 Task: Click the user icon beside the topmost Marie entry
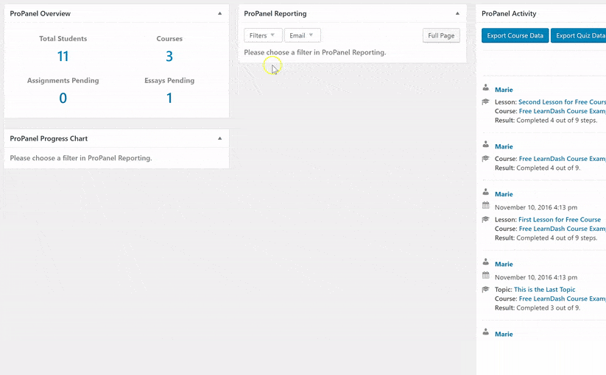click(x=485, y=88)
